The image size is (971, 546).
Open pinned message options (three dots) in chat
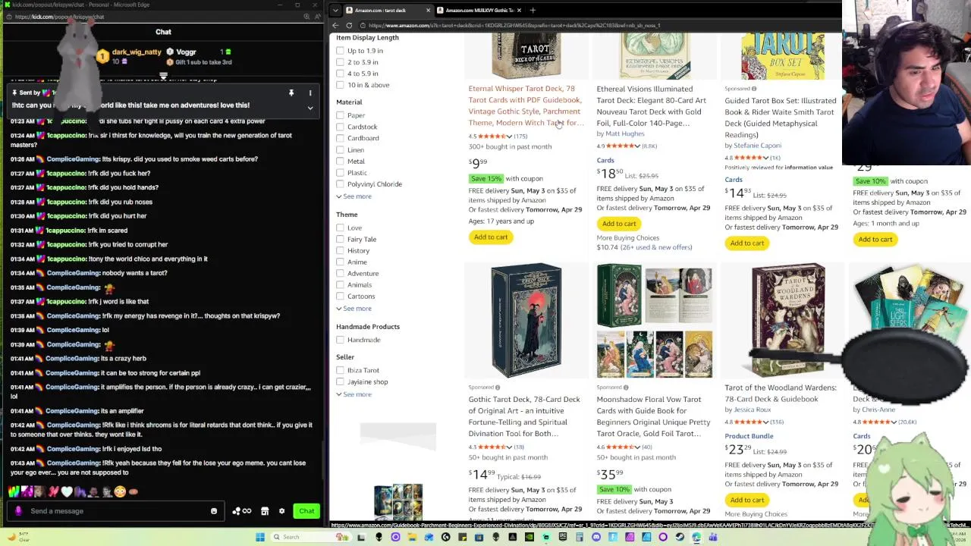pos(310,93)
